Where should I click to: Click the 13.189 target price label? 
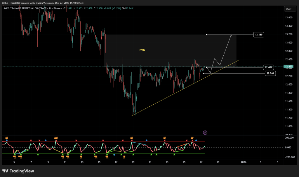pyautogui.click(x=258, y=35)
